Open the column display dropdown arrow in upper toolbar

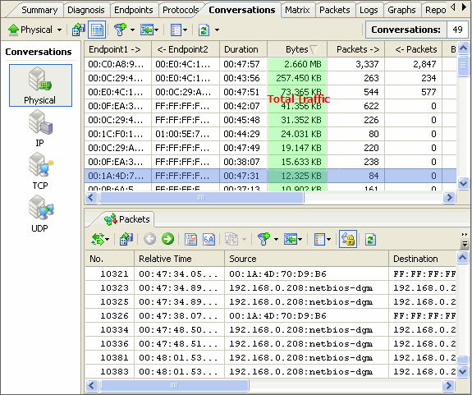point(185,30)
